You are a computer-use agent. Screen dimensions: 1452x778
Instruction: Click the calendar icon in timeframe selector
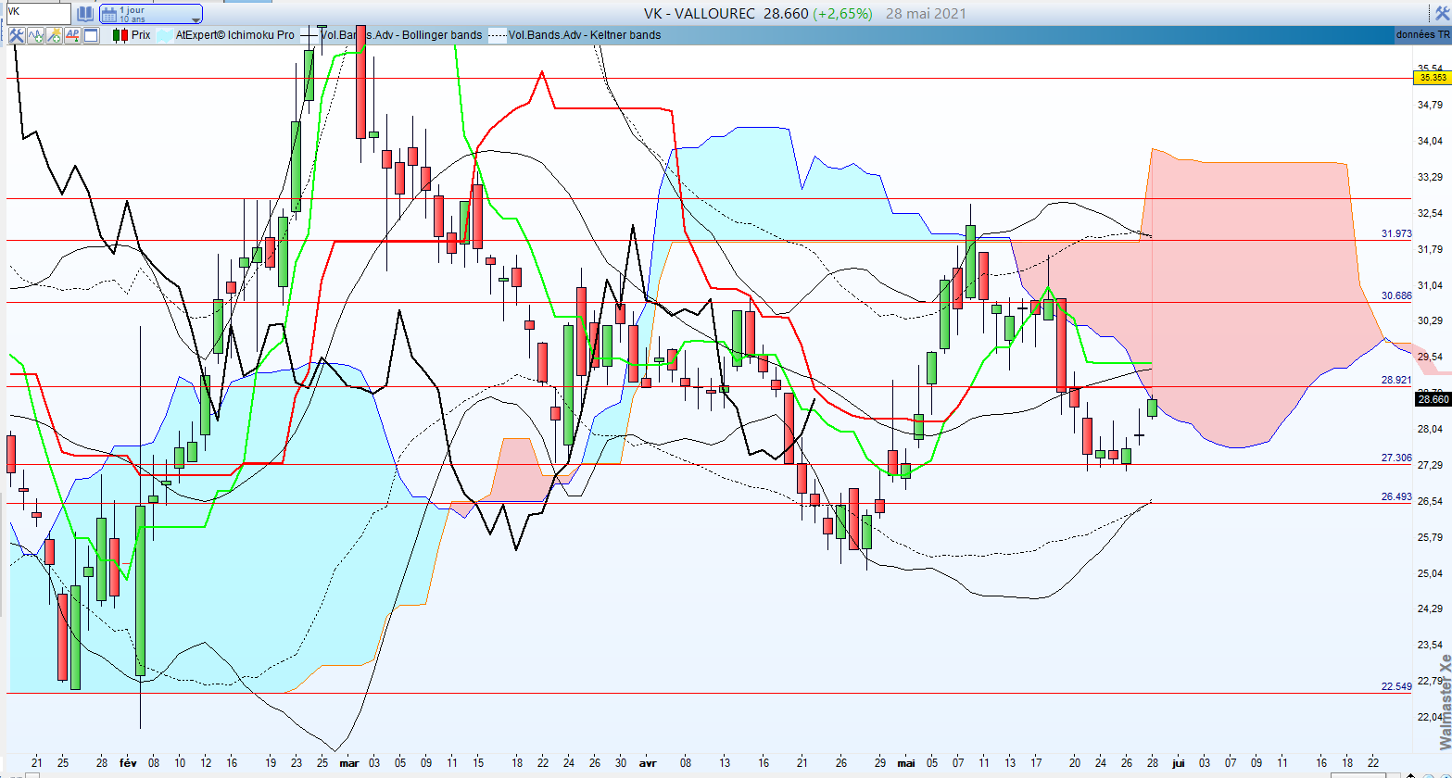(109, 14)
